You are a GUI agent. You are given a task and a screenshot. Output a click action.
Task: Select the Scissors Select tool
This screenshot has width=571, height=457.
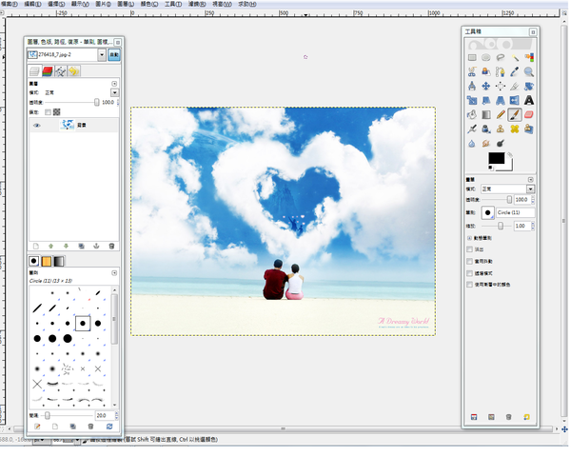pyautogui.click(x=472, y=71)
